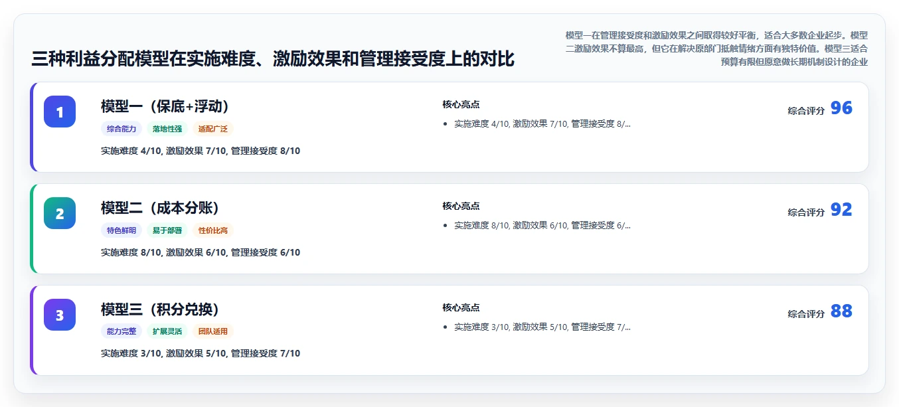Click the main heading 三种利益分配模型

click(x=273, y=59)
